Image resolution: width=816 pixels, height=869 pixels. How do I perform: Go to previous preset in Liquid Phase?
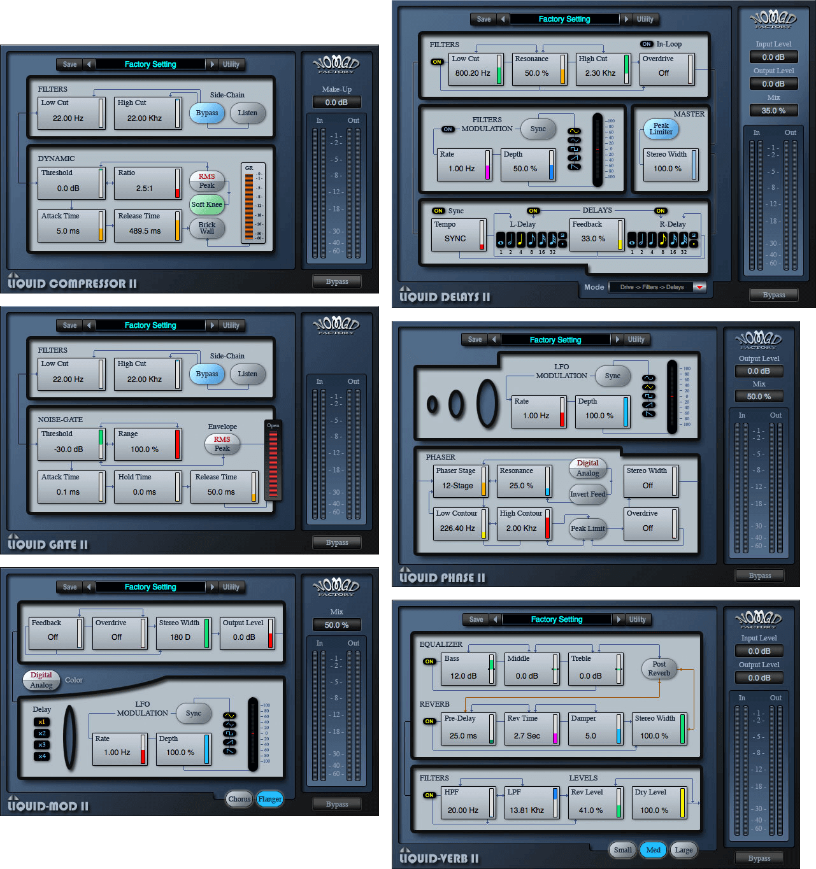(x=494, y=339)
